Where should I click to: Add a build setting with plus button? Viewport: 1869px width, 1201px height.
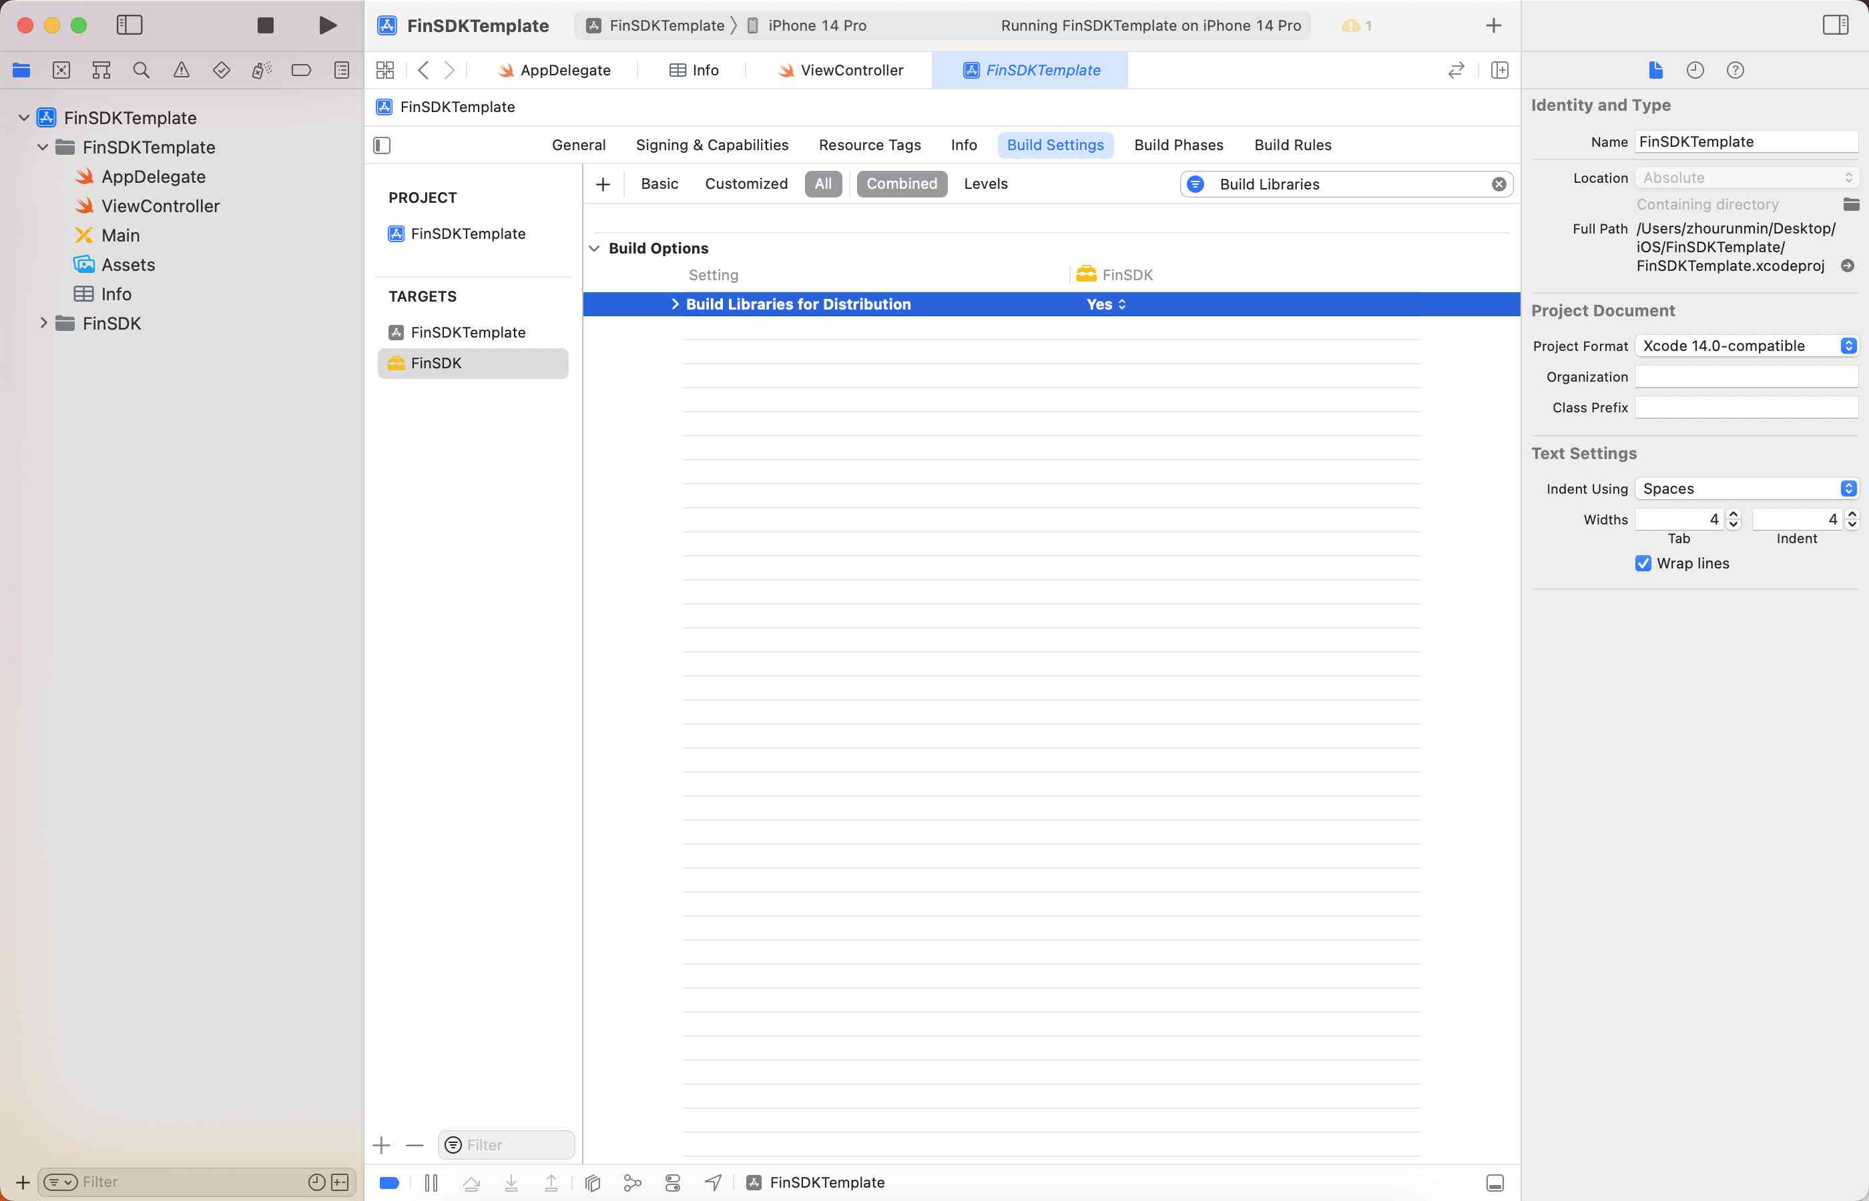pos(603,184)
